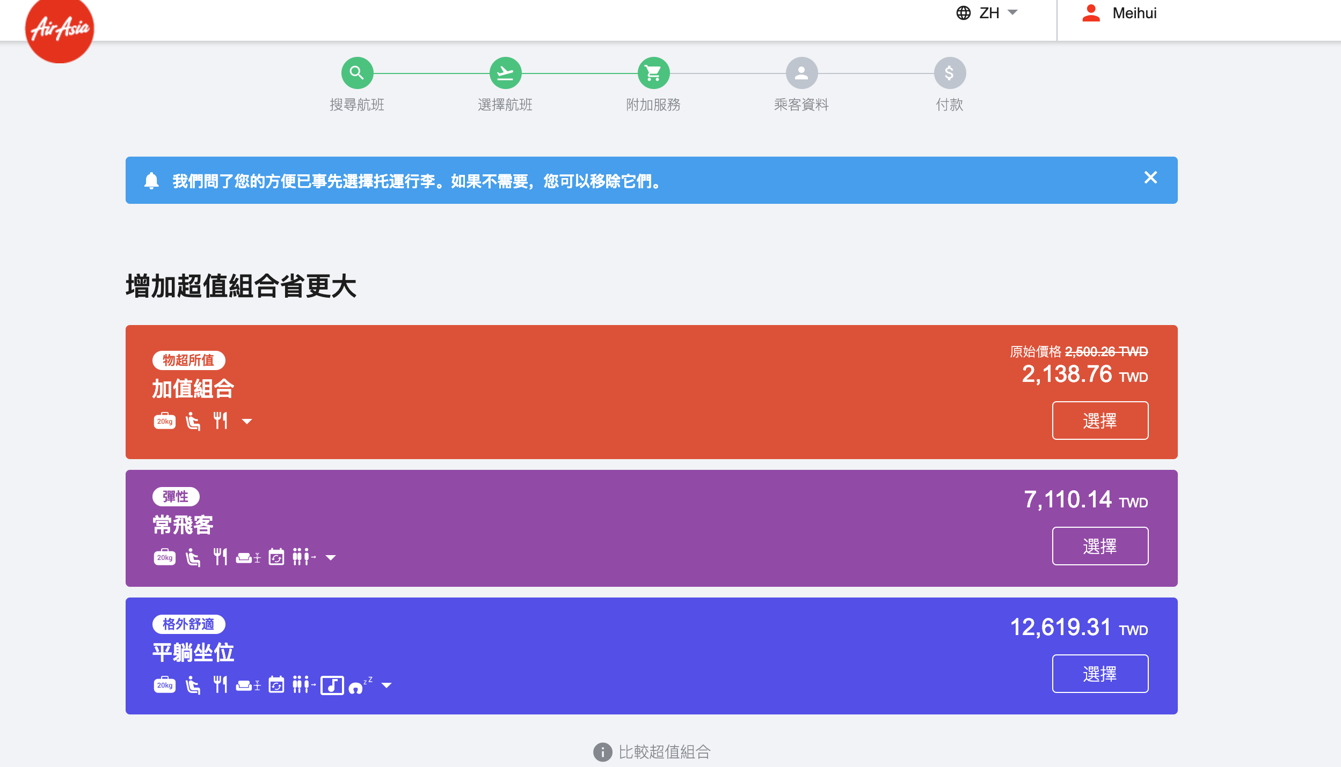Click the 平躺坐位 bundle title
This screenshot has width=1341, height=767.
tap(193, 652)
